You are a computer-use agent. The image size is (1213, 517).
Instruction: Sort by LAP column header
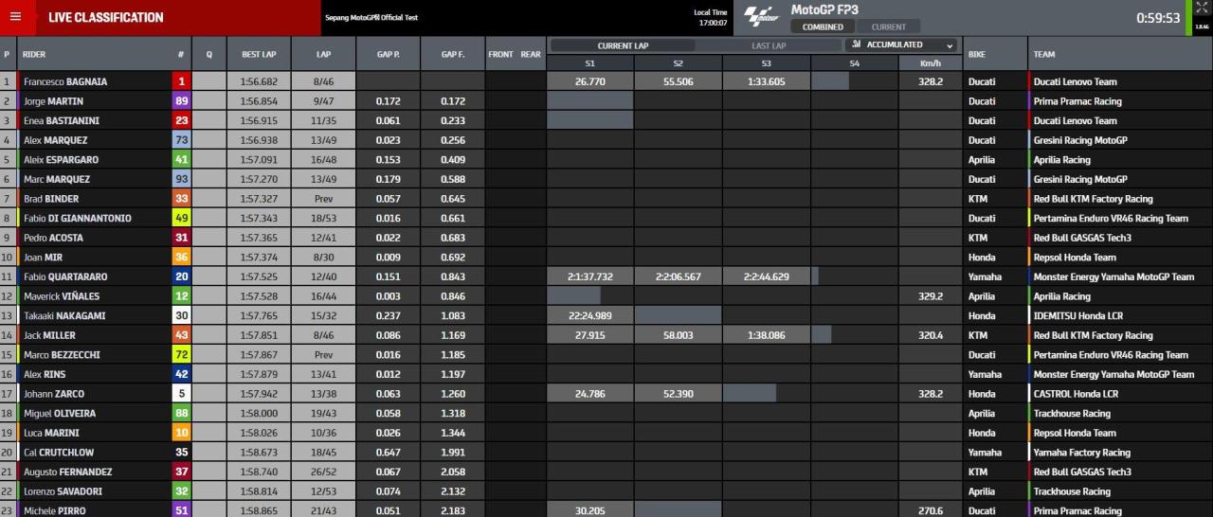(x=323, y=54)
